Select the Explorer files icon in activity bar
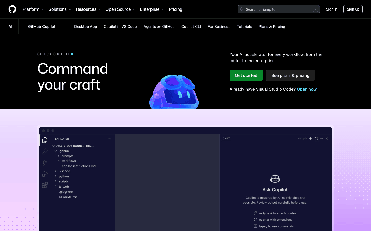The height and width of the screenshot is (231, 371). click(x=45, y=140)
